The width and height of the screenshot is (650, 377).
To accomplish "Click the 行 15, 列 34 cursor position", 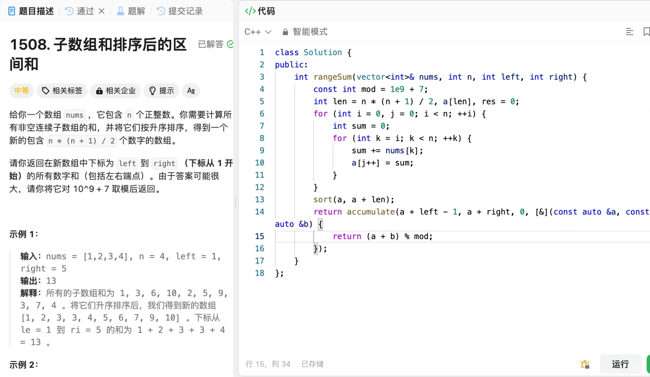I will tap(268, 364).
